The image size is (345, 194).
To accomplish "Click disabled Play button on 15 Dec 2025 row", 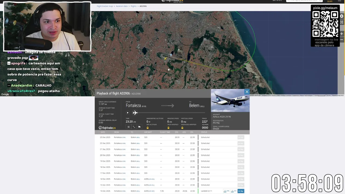I will (x=241, y=185).
